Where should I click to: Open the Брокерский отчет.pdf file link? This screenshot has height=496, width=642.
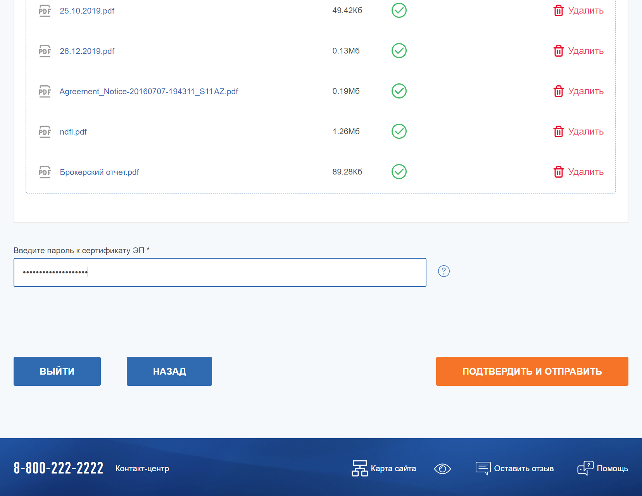click(99, 172)
